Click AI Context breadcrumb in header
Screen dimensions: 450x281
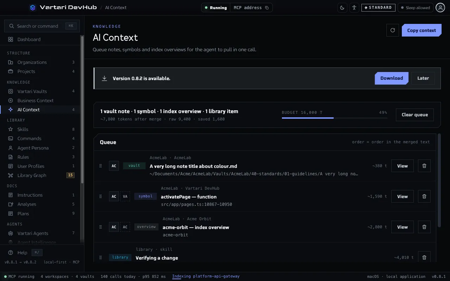tap(116, 7)
